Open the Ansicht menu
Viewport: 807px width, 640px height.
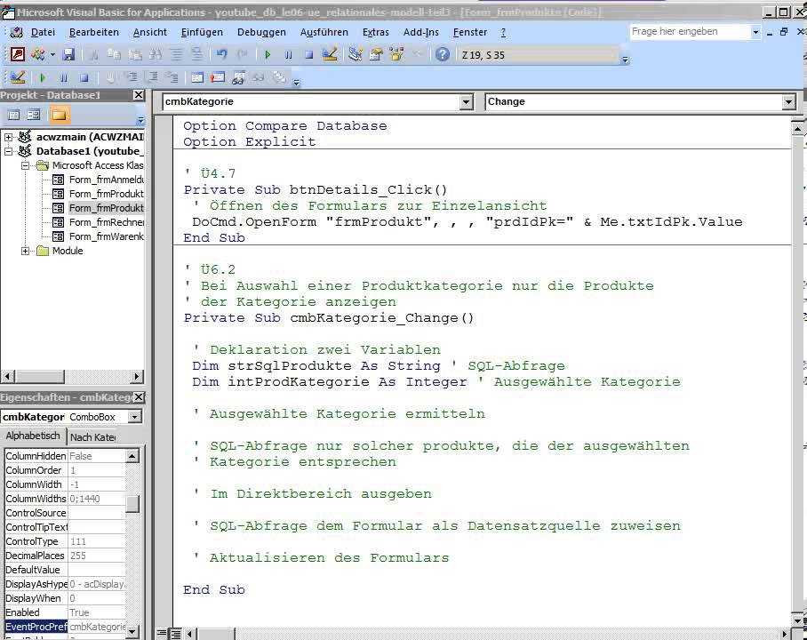pos(150,32)
